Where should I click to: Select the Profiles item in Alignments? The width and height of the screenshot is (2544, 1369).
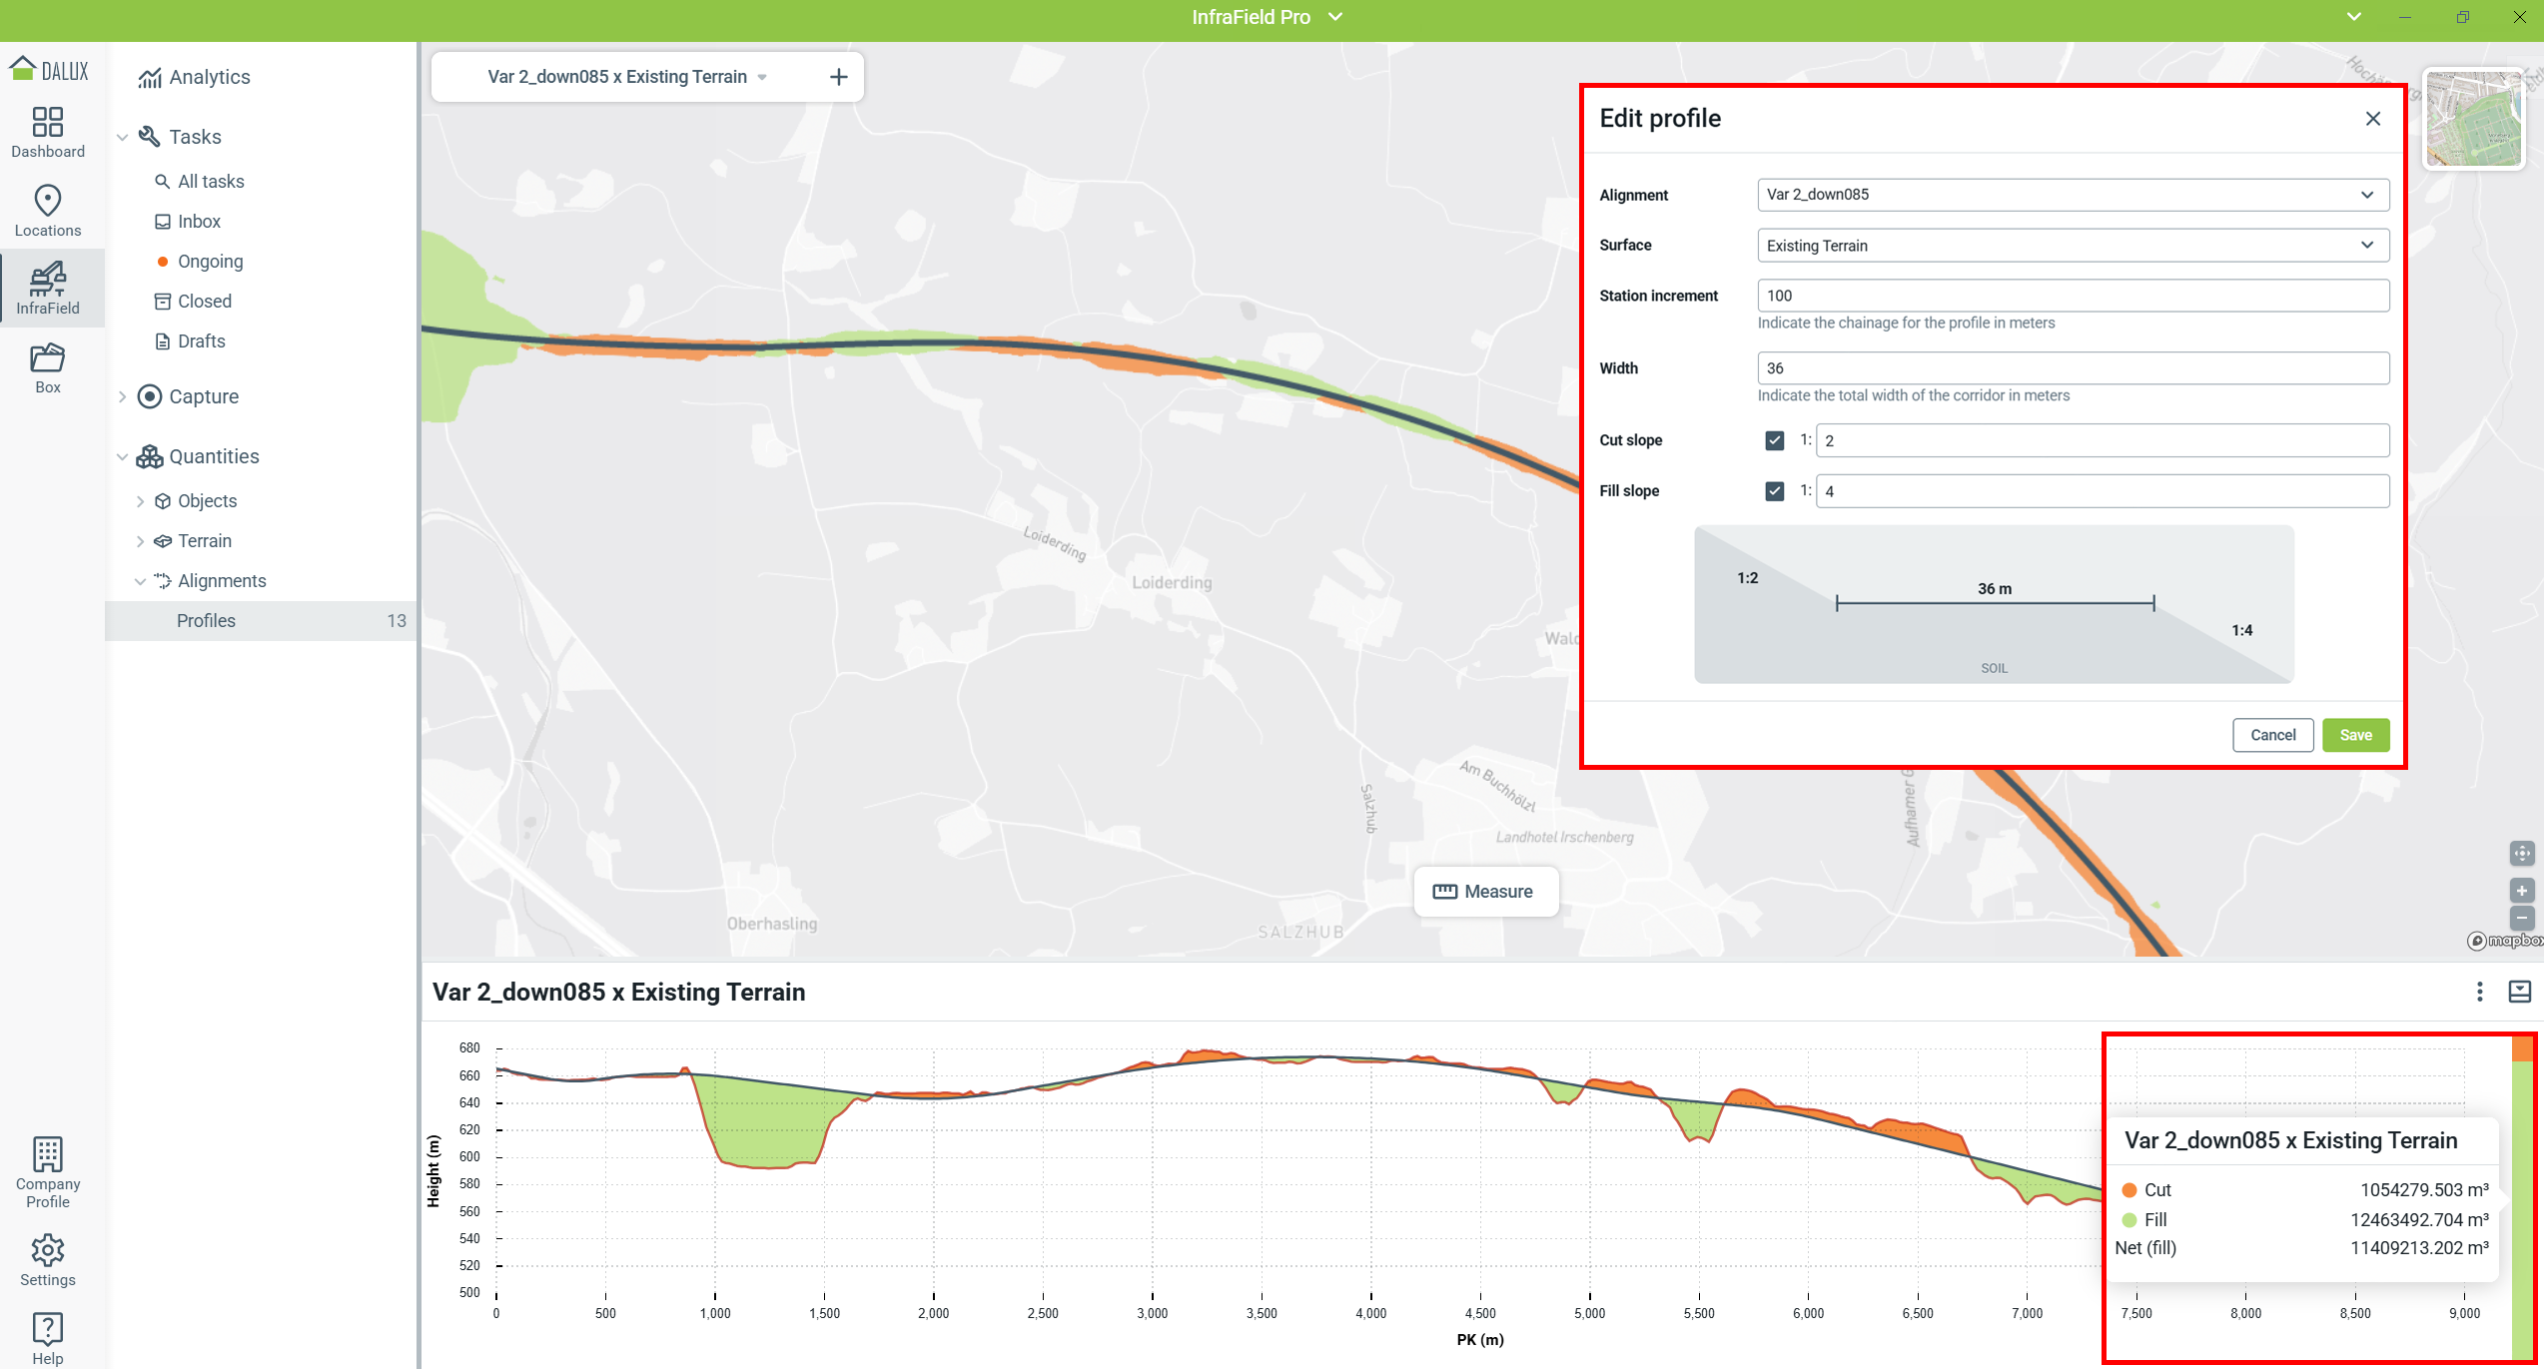pos(207,621)
